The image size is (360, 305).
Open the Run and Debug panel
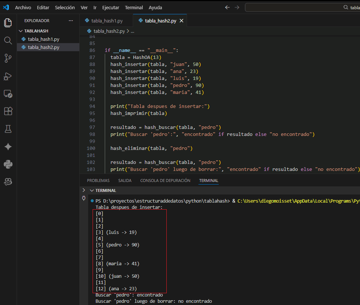pyautogui.click(x=8, y=76)
